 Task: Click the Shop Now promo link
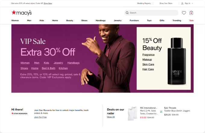(48, 3)
